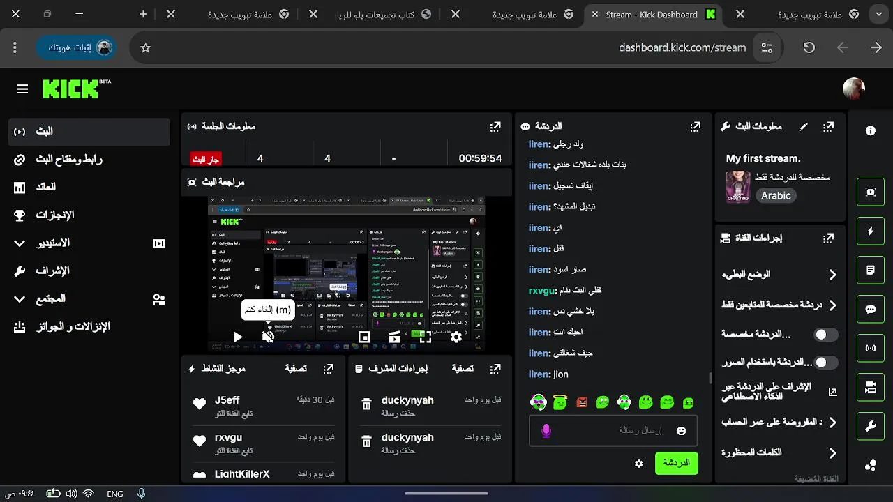The width and height of the screenshot is (893, 502).
Task: Play the stream preview
Action: coord(237,337)
